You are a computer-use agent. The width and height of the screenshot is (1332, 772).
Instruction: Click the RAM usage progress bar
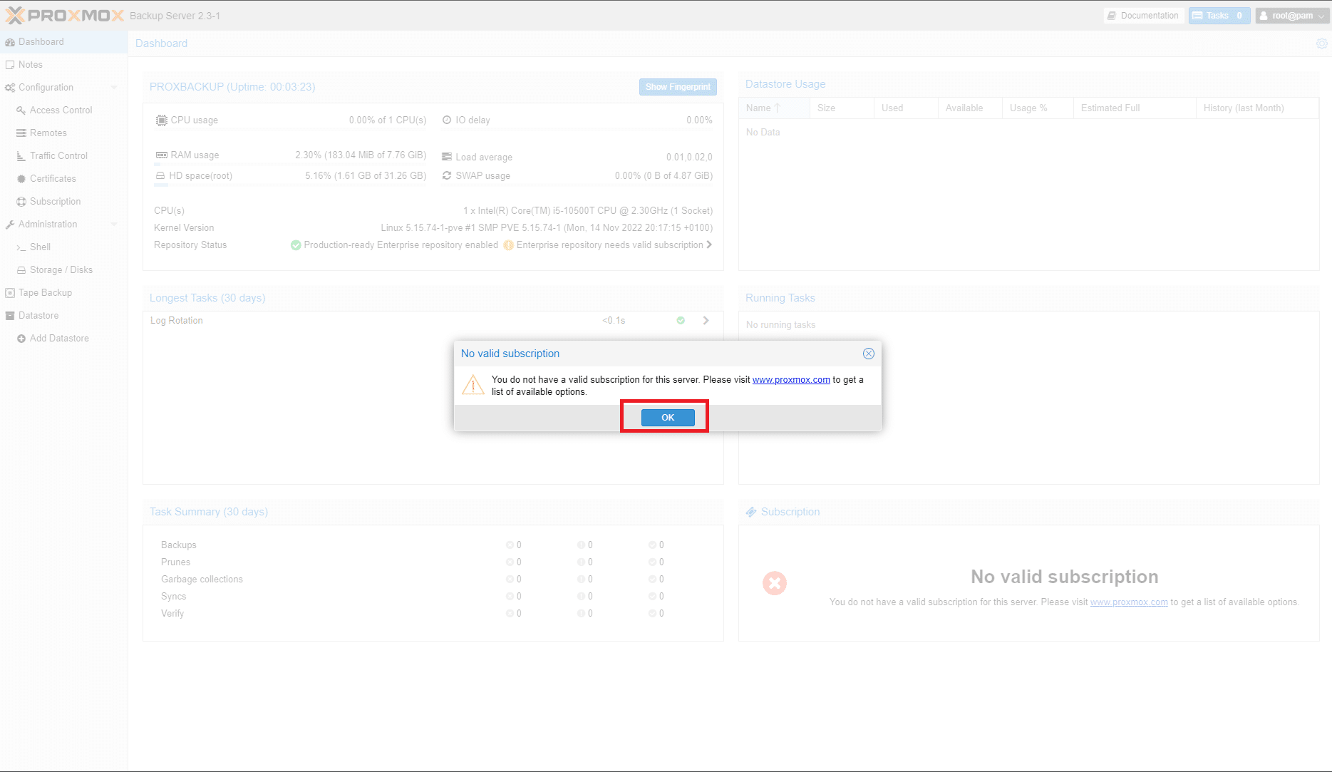[x=290, y=164]
